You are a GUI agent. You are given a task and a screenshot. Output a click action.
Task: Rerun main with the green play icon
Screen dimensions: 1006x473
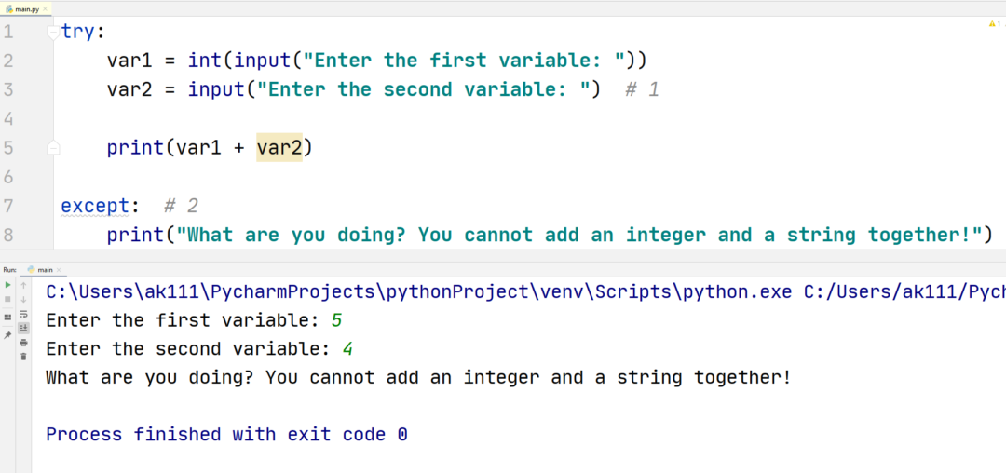tap(8, 285)
